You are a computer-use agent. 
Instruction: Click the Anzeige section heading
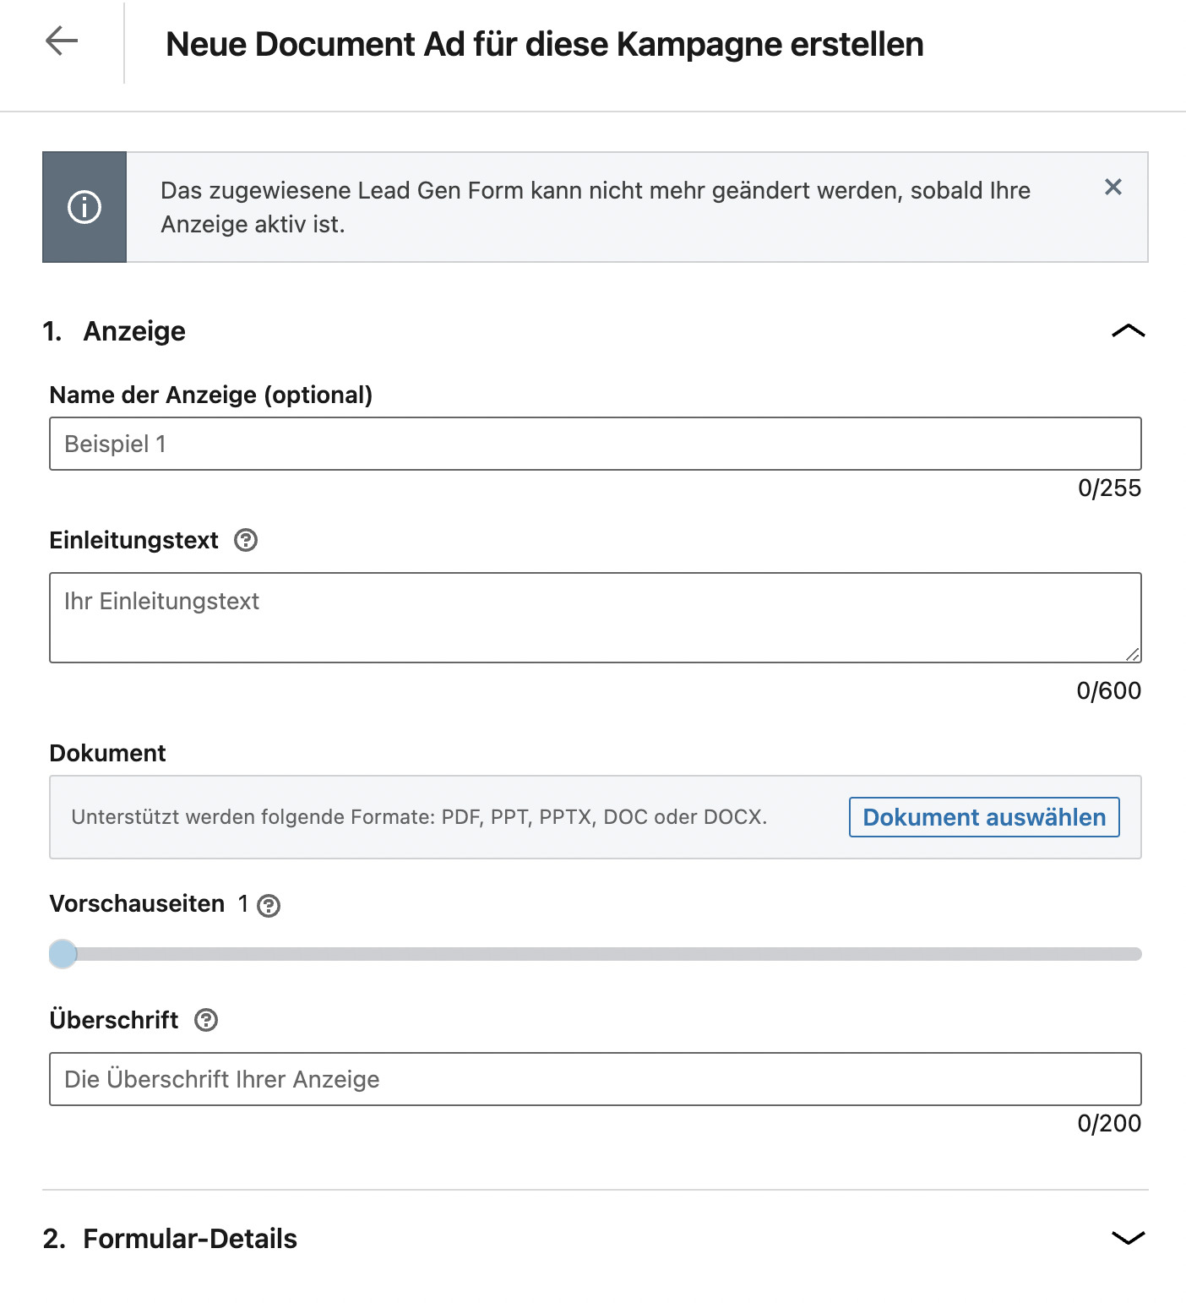coord(134,331)
